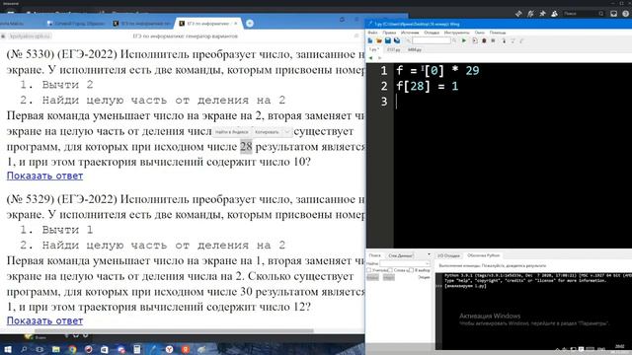The image size is (632, 355).
Task: Open the Инструменты menu in Wing
Action: point(456,33)
